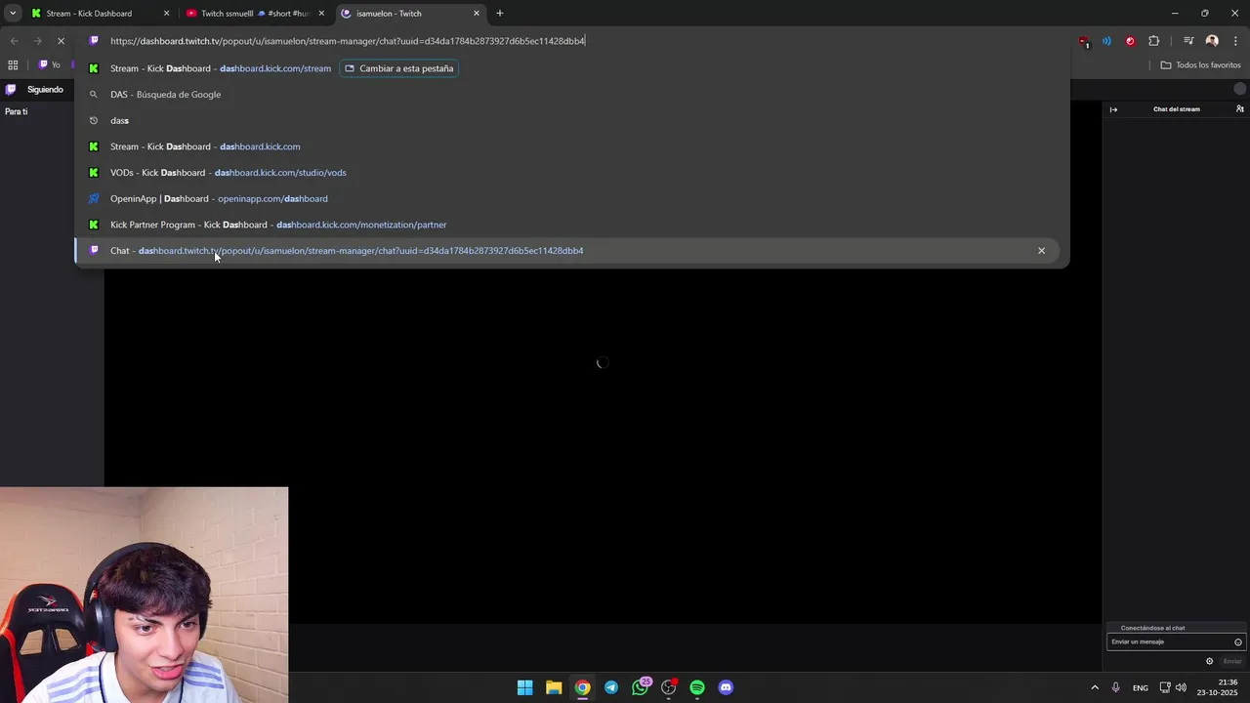The image size is (1250, 703).
Task: Close the Twitch ssmuelll YouTube tab
Action: [x=321, y=14]
